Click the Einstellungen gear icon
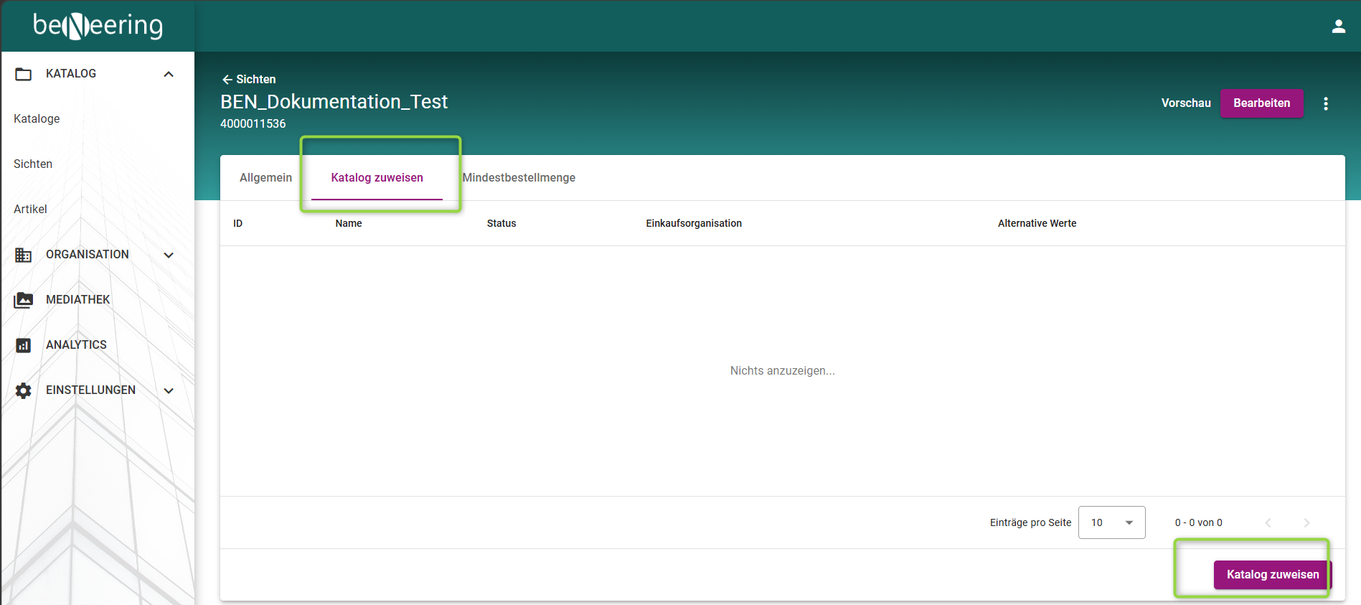Screen dimensions: 1361x605 (x=24, y=390)
